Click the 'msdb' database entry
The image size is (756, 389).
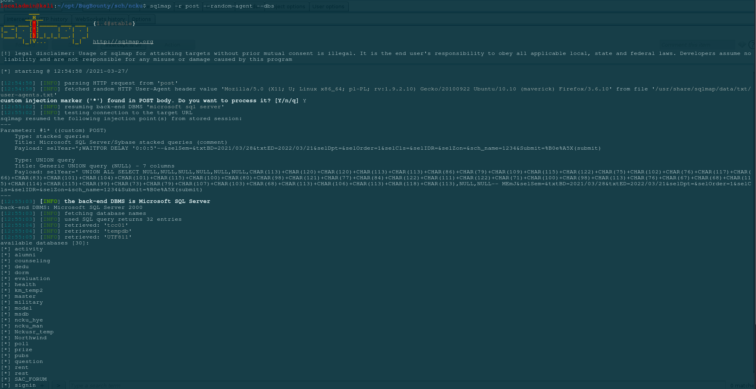pos(22,314)
